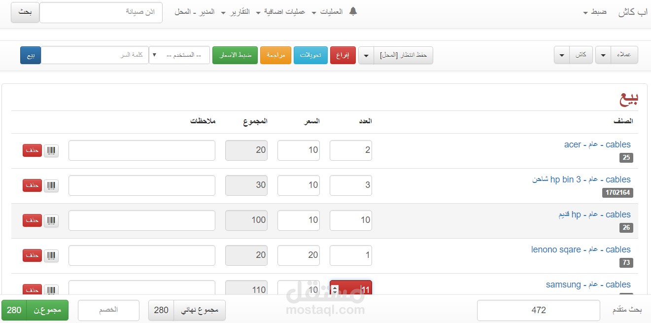
Task: Click the stepper arrows on samsung quantity
Action: coord(336,289)
